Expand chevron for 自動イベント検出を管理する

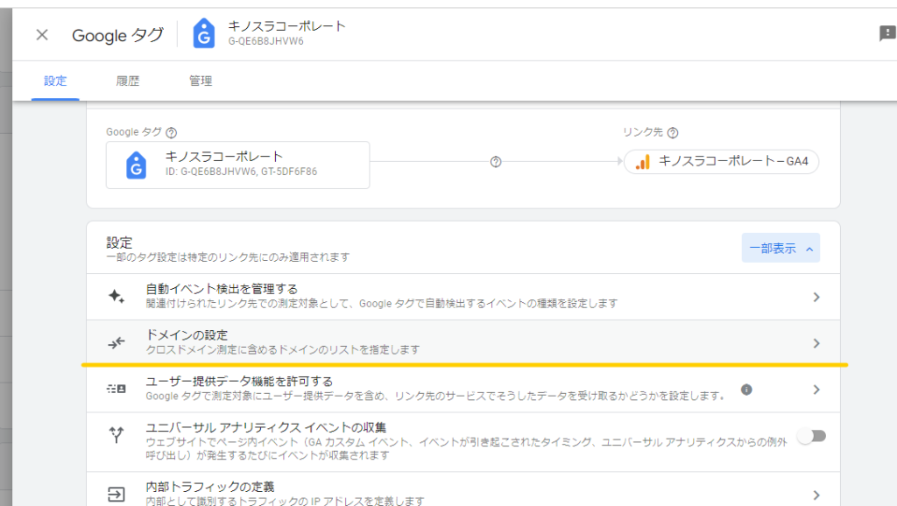point(816,297)
